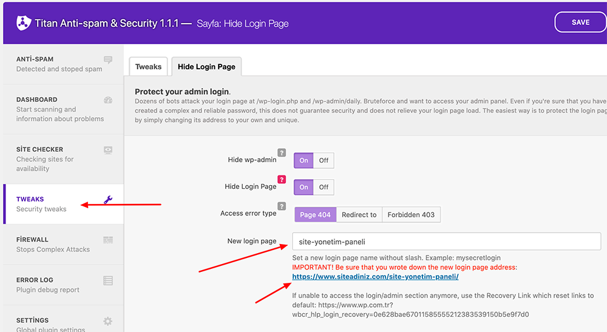Viewport: 607px width, 332px height.
Task: Click the red IMPORTANT warning text
Action: coord(404,268)
